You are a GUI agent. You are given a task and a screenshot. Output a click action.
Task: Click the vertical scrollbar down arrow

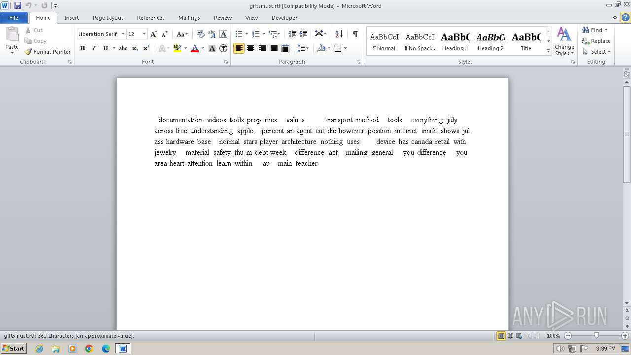(627, 303)
